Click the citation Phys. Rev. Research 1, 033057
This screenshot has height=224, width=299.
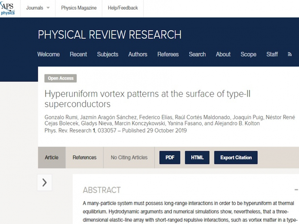coord(80,130)
